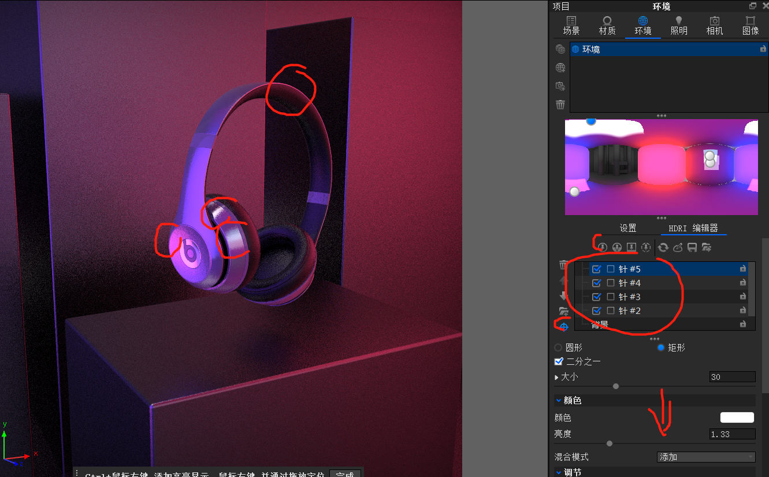Viewport: 769px width, 477px height.
Task: Select the 圆形 radio button
Action: coord(558,347)
